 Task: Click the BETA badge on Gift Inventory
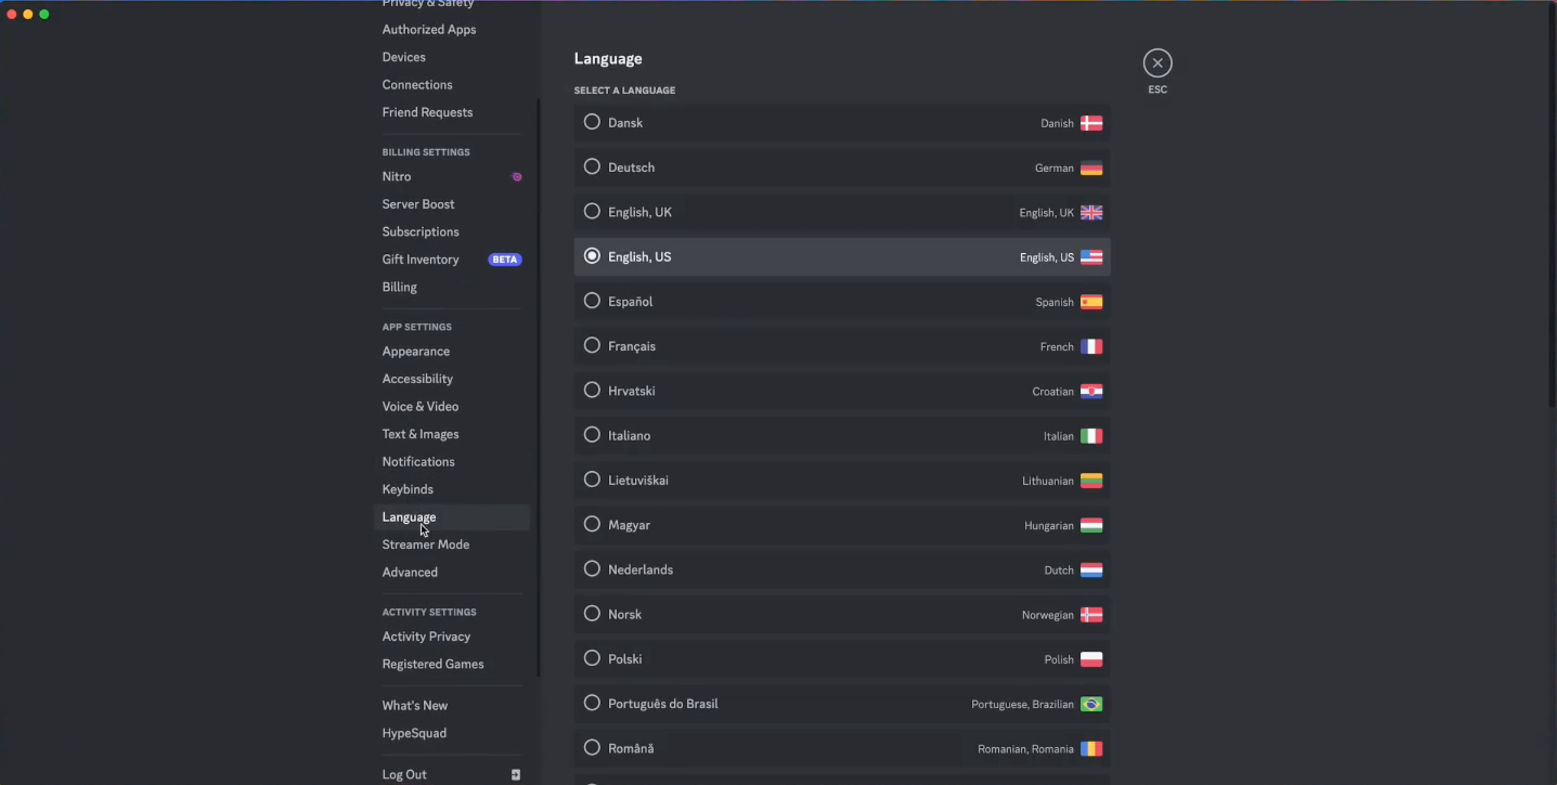tap(504, 259)
